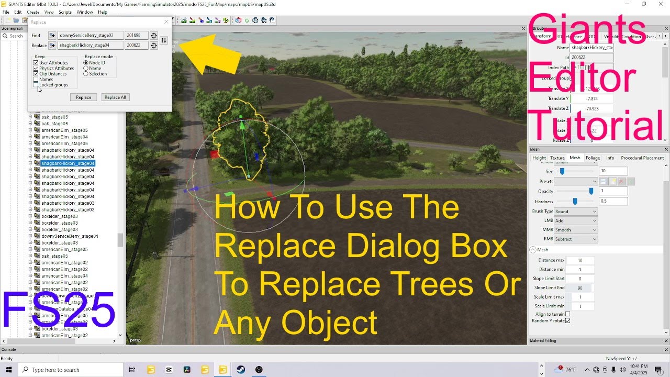
Task: Collapse the Mesh section chevron
Action: click(x=533, y=250)
